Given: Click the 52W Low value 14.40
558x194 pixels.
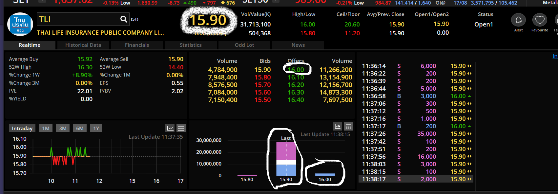Looking at the screenshot, I should pyautogui.click(x=176, y=67).
